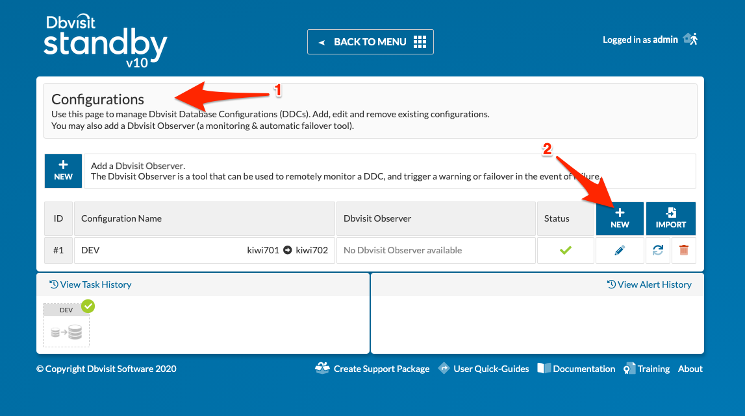Click the Dbvisit Observer column header
The width and height of the screenshot is (745, 416).
(436, 218)
